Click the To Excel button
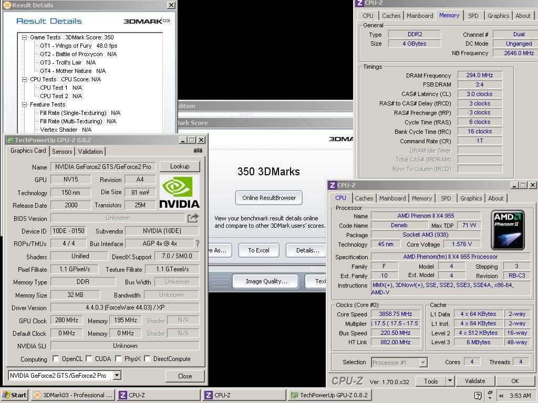This screenshot has height=403, width=538. (258, 250)
